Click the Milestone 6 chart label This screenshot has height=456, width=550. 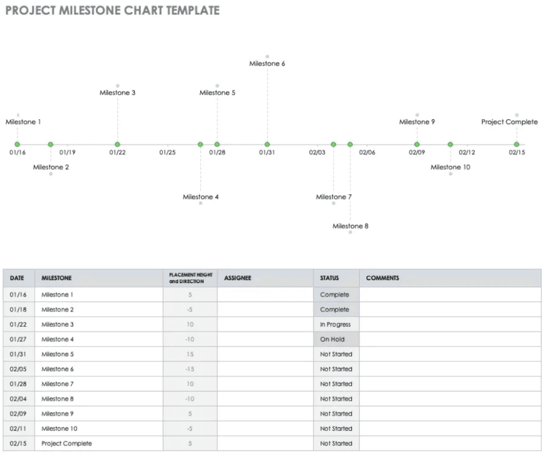tap(267, 64)
